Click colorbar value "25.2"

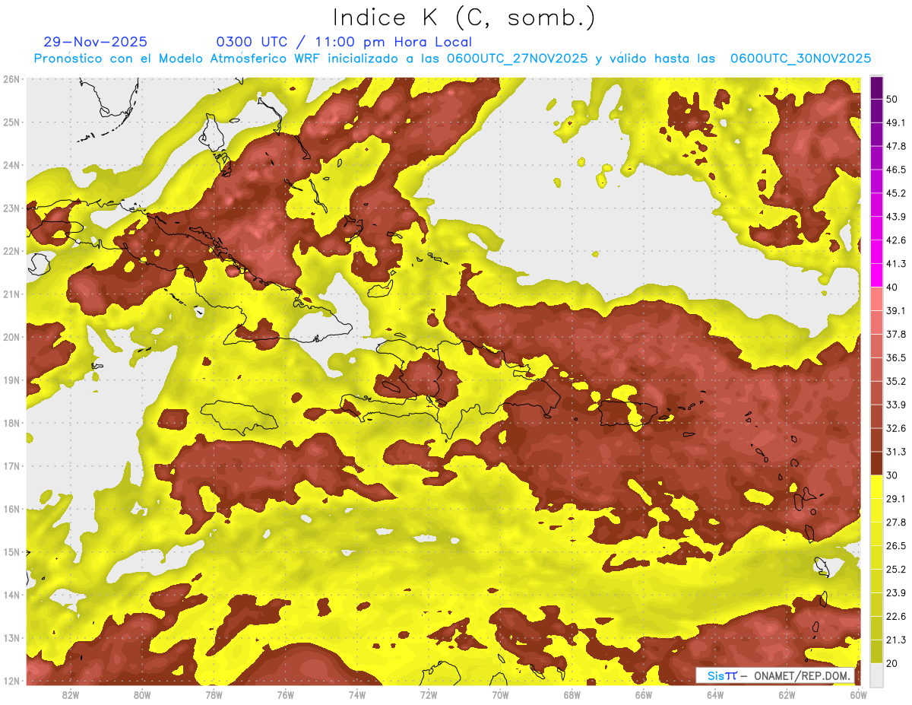(895, 570)
